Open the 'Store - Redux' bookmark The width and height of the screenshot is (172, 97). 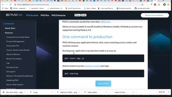pos(90,8)
